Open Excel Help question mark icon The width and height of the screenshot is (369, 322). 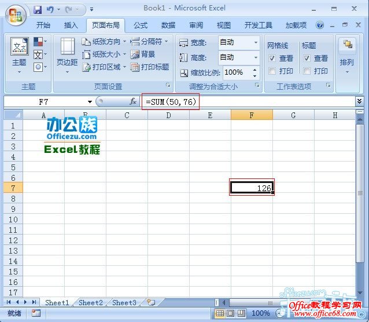coord(320,25)
